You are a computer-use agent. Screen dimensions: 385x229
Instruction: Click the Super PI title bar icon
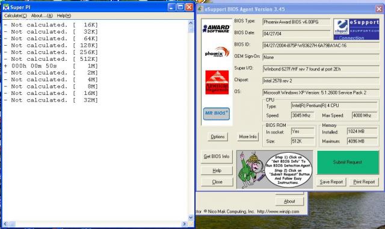(x=6, y=7)
